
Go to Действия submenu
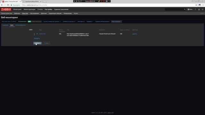tap(44, 13)
